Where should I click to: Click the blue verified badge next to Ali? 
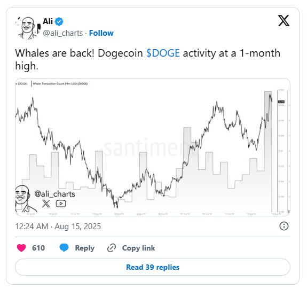tap(59, 21)
